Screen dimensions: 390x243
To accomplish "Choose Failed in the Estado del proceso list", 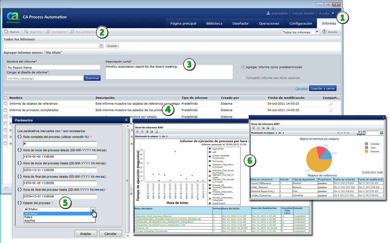I will click(x=28, y=217).
